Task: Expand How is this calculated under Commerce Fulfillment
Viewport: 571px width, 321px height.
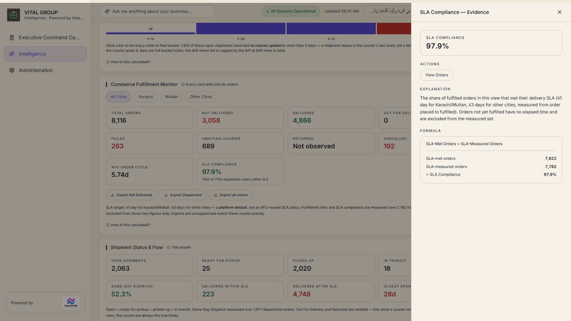Action: (128, 225)
